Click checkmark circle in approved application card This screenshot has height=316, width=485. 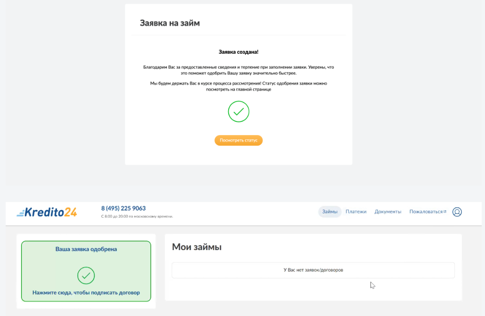(86, 275)
